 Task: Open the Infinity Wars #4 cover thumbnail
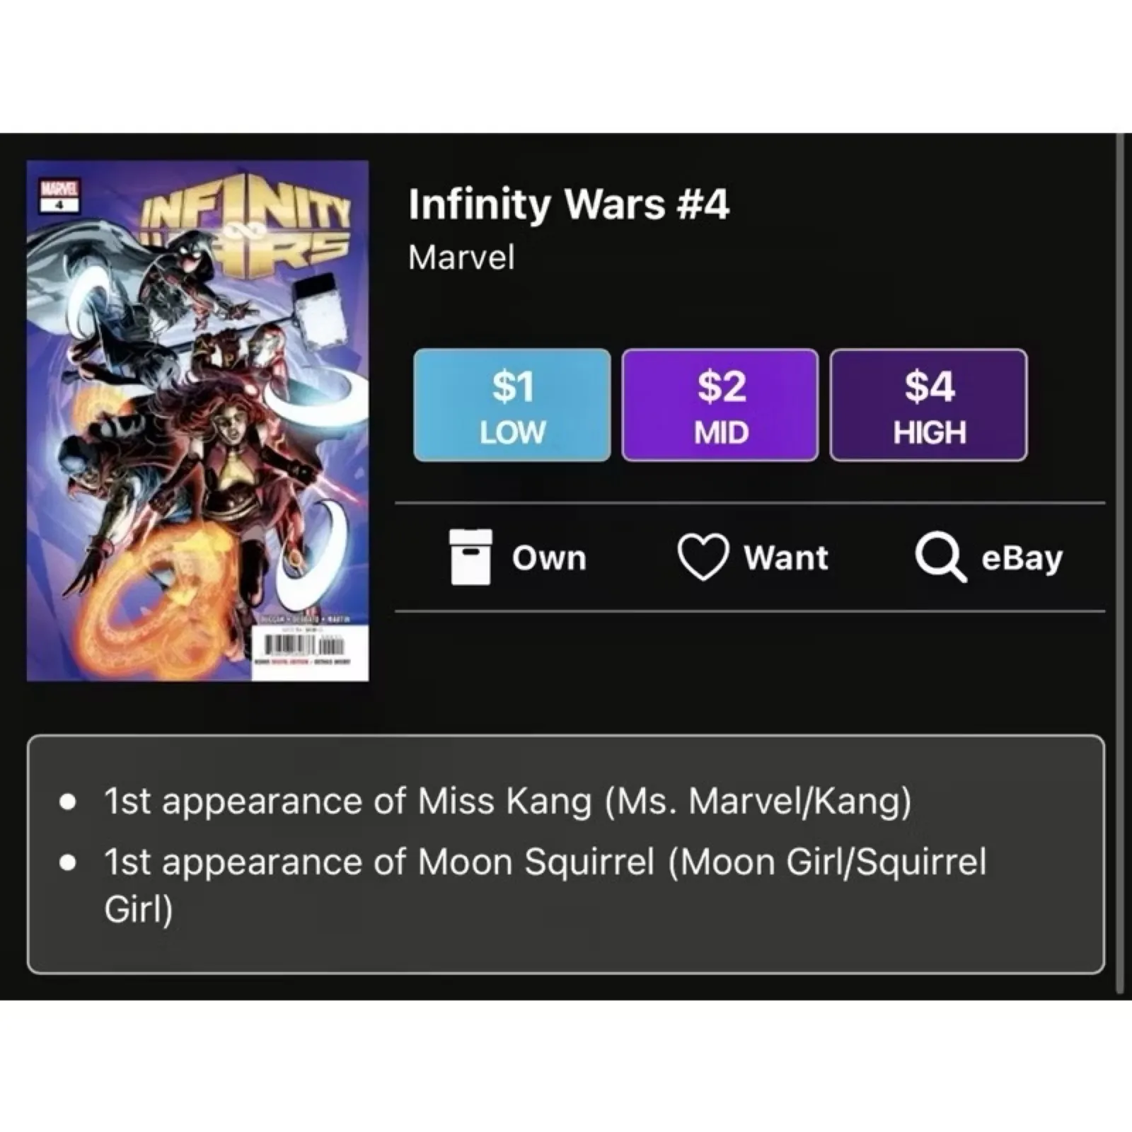[197, 421]
